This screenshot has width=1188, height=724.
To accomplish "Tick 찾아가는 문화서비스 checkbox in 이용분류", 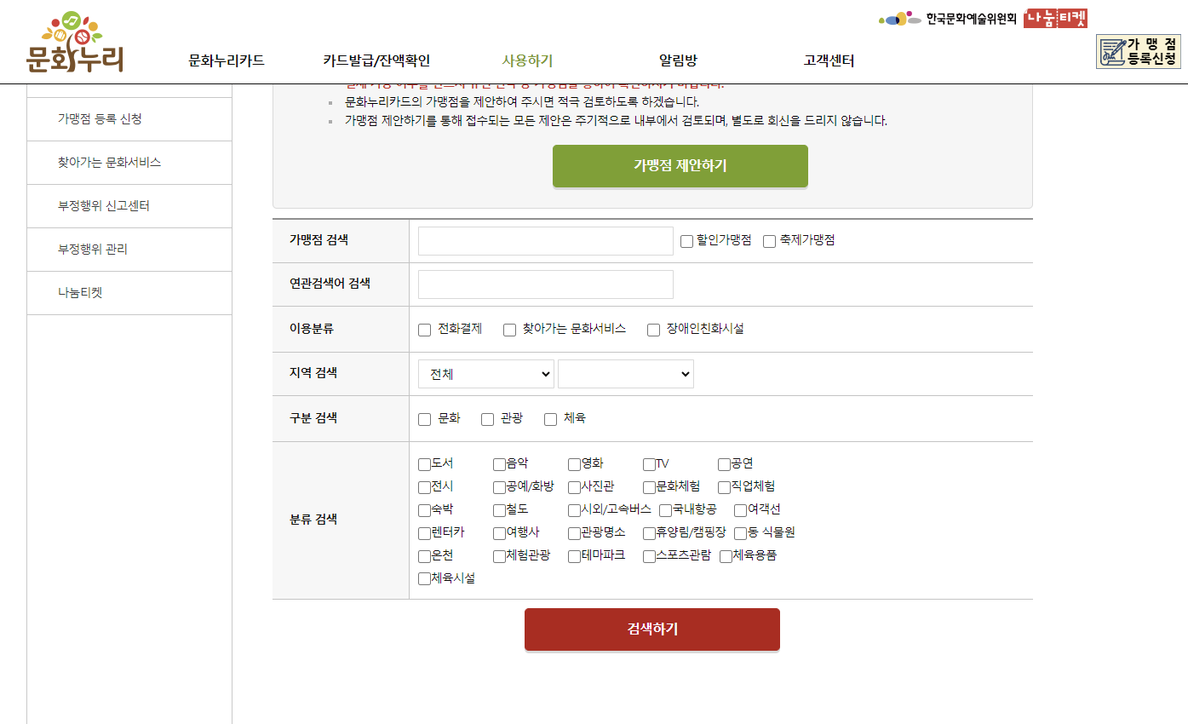I will 510,330.
